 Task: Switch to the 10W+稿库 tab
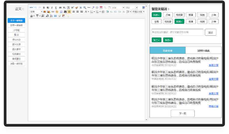203,51
